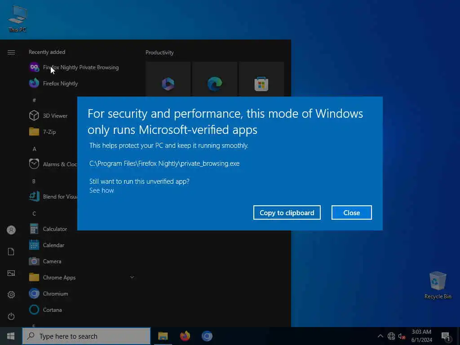Open This PC desktop icon
This screenshot has width=460, height=345.
click(18, 19)
